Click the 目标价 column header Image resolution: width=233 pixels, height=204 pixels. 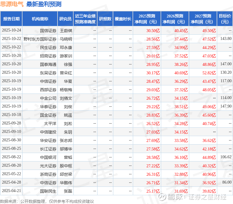coord(225,19)
